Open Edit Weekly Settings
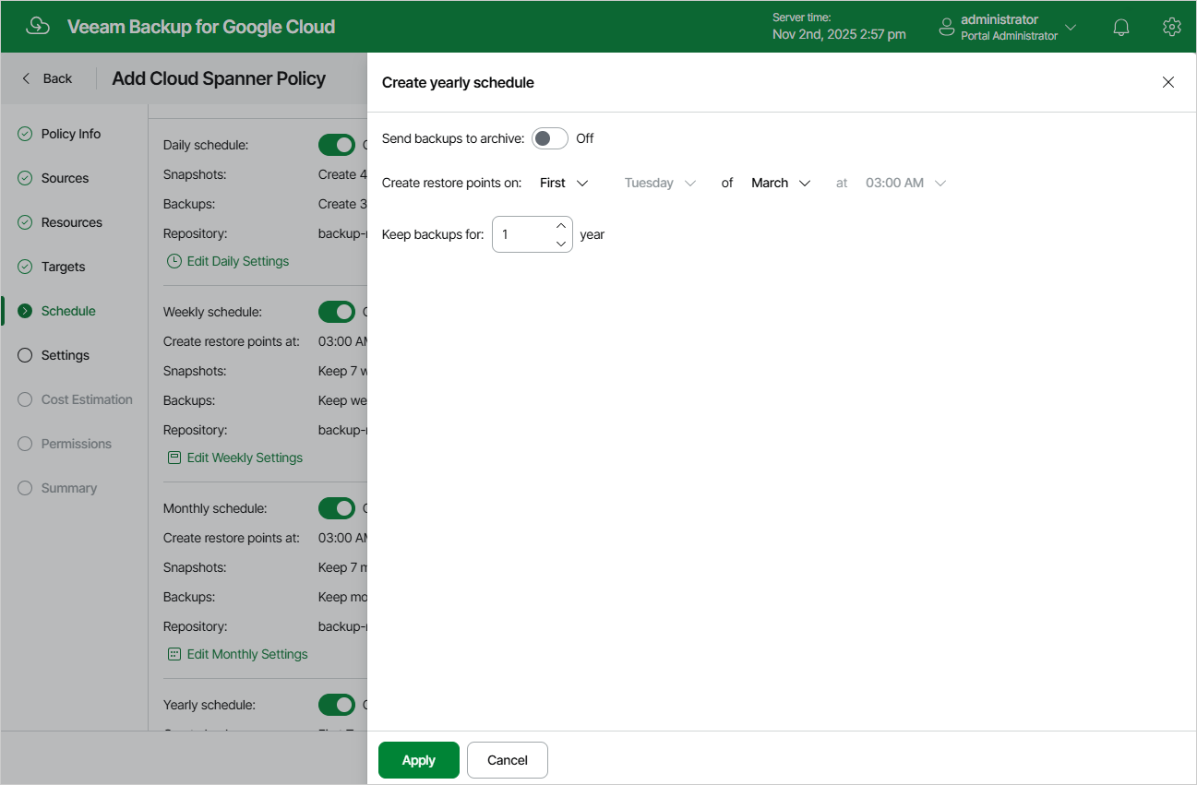Screen dimensions: 1197x785 point(245,458)
